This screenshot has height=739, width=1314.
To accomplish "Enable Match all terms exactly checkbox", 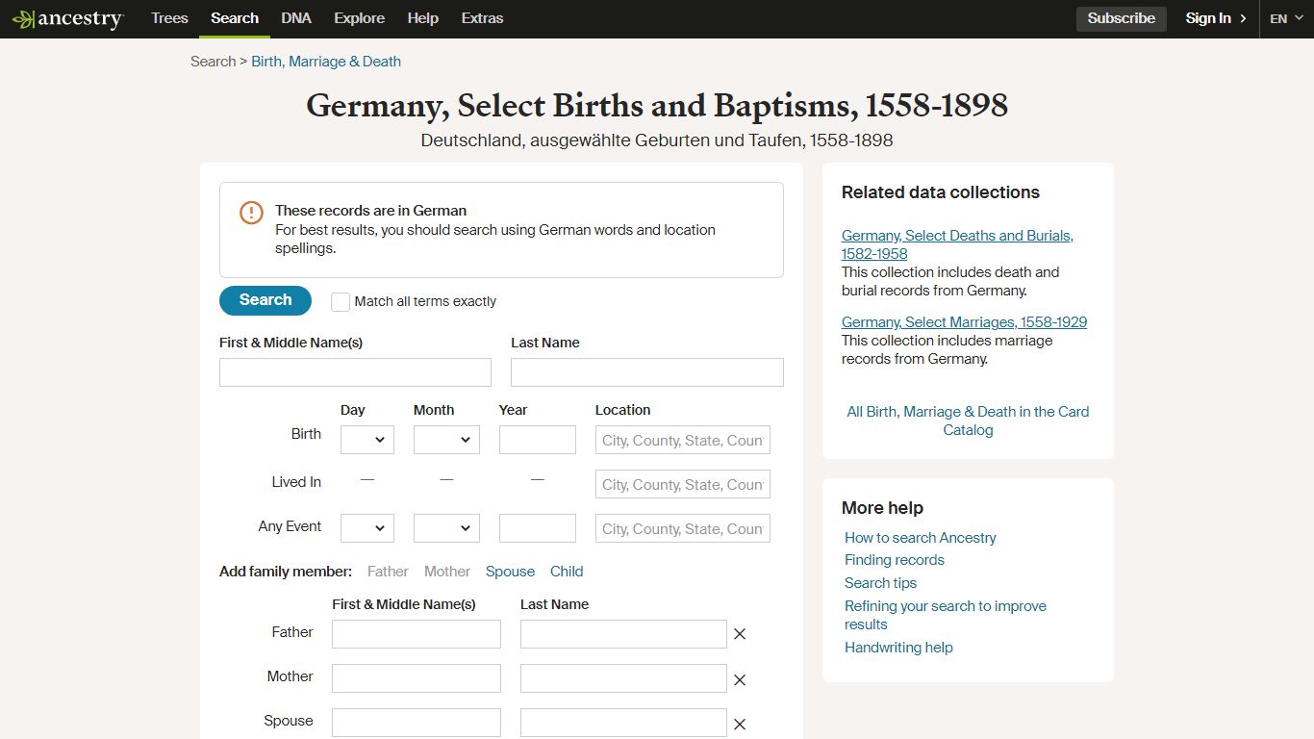I will point(341,302).
